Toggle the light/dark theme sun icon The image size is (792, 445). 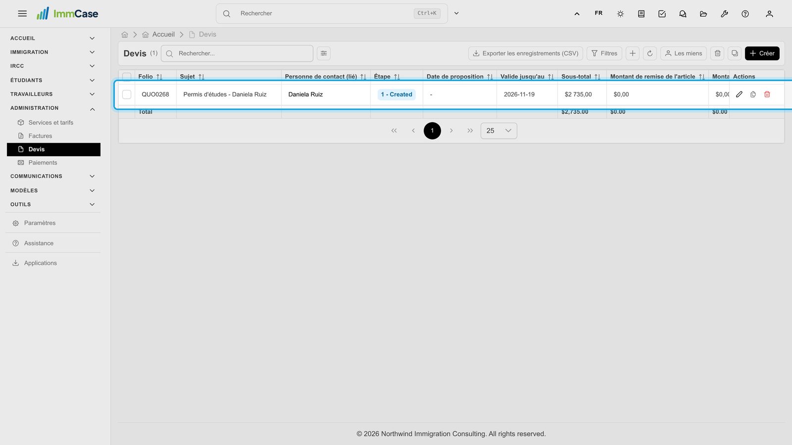coord(620,14)
